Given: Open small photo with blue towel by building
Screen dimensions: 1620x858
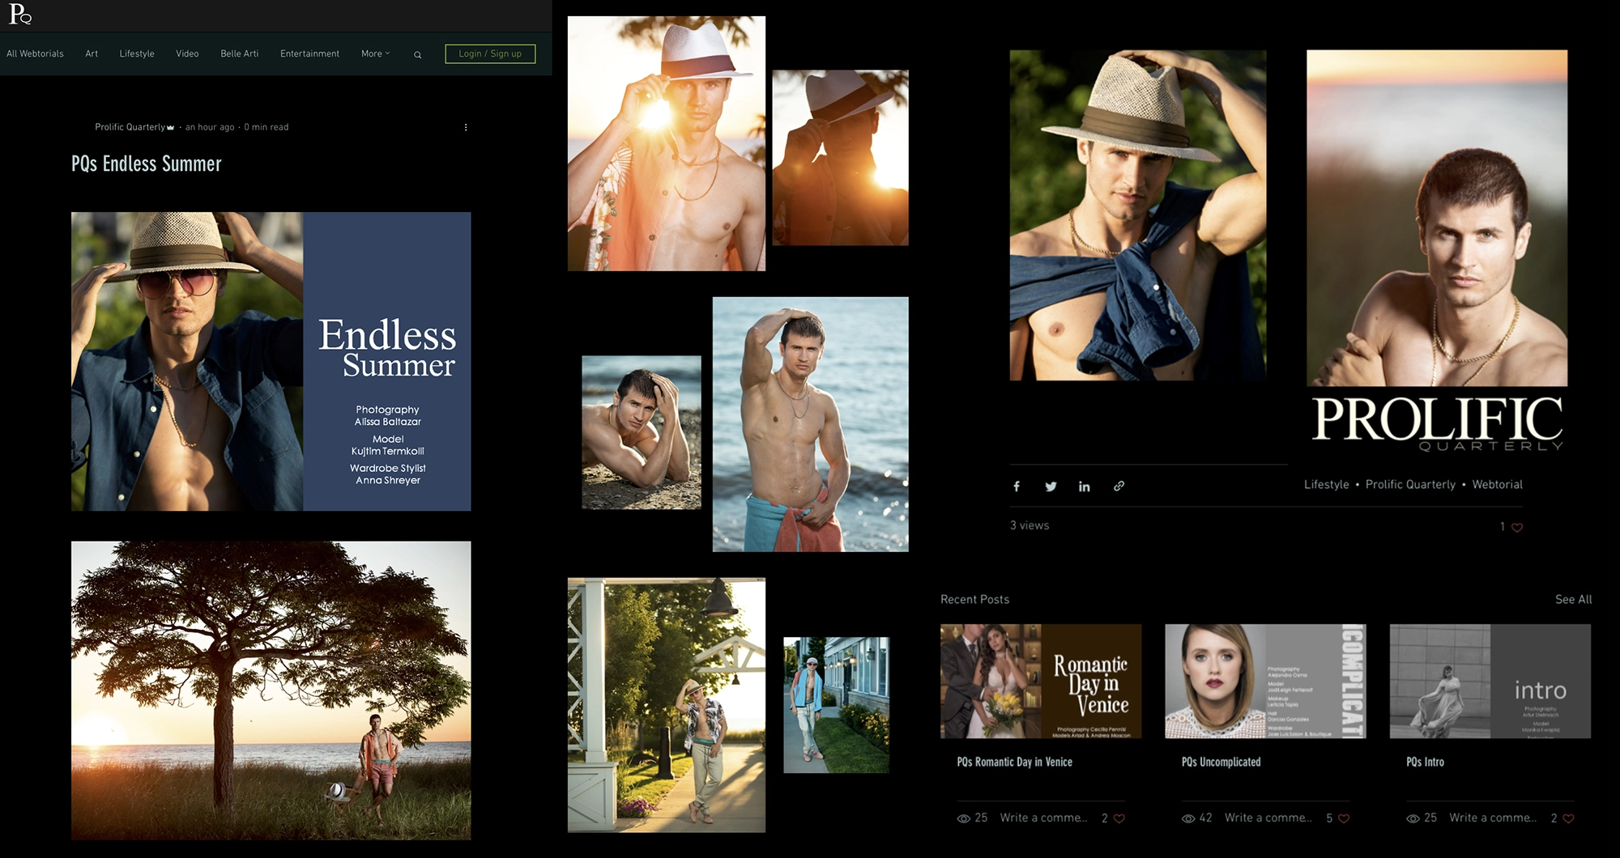Looking at the screenshot, I should (x=836, y=705).
